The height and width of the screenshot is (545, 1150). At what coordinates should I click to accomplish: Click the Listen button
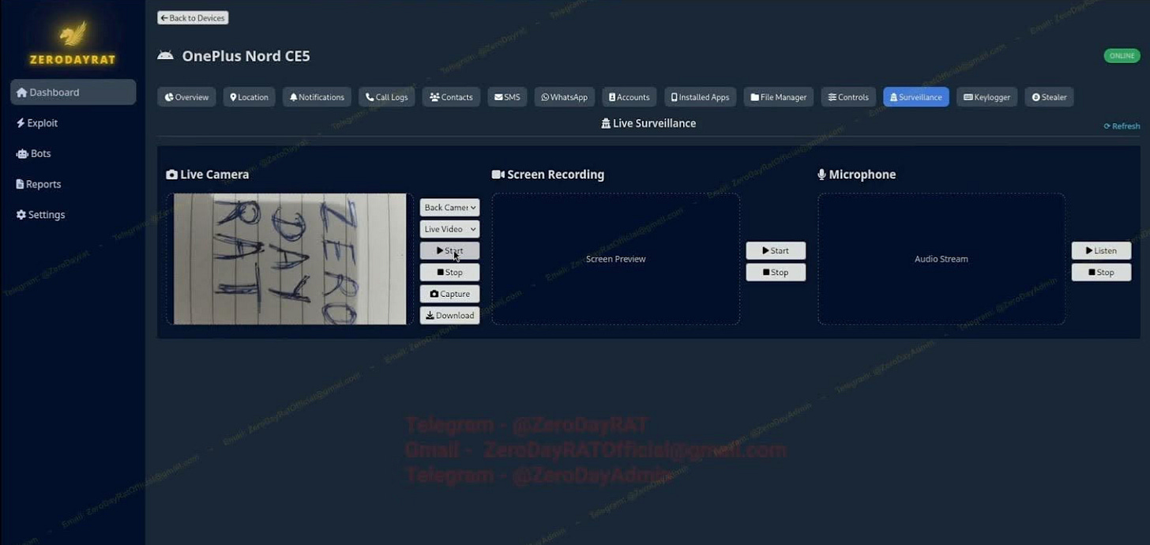coord(1101,250)
